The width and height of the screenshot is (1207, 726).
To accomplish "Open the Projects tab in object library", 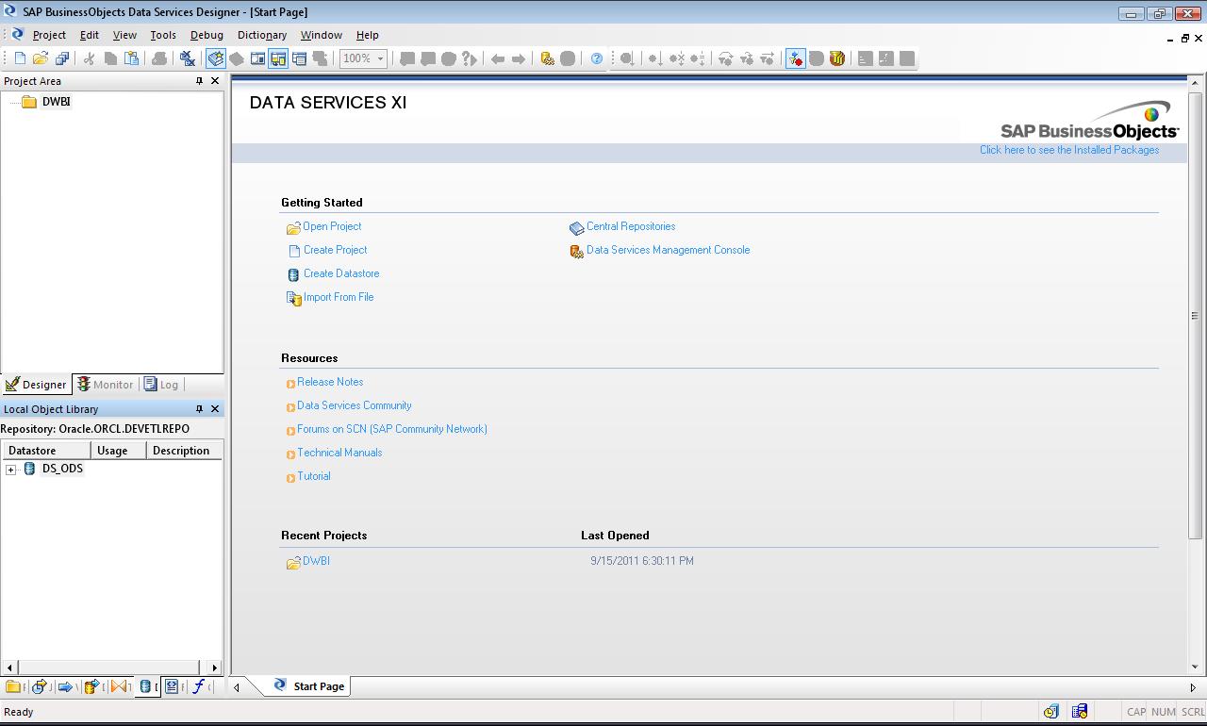I will pos(13,686).
